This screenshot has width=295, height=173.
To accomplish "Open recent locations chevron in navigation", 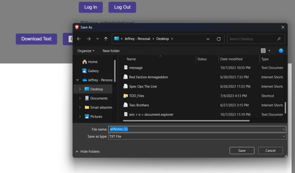I will pyautogui.click(x=97, y=39).
